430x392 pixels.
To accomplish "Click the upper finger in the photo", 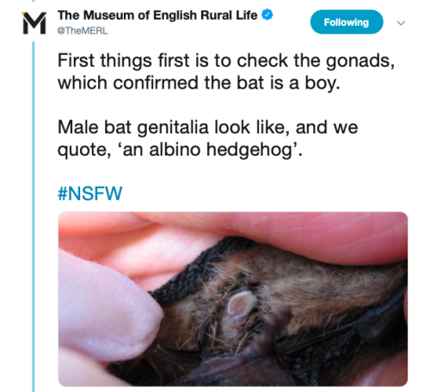I will pyautogui.click(x=301, y=230).
